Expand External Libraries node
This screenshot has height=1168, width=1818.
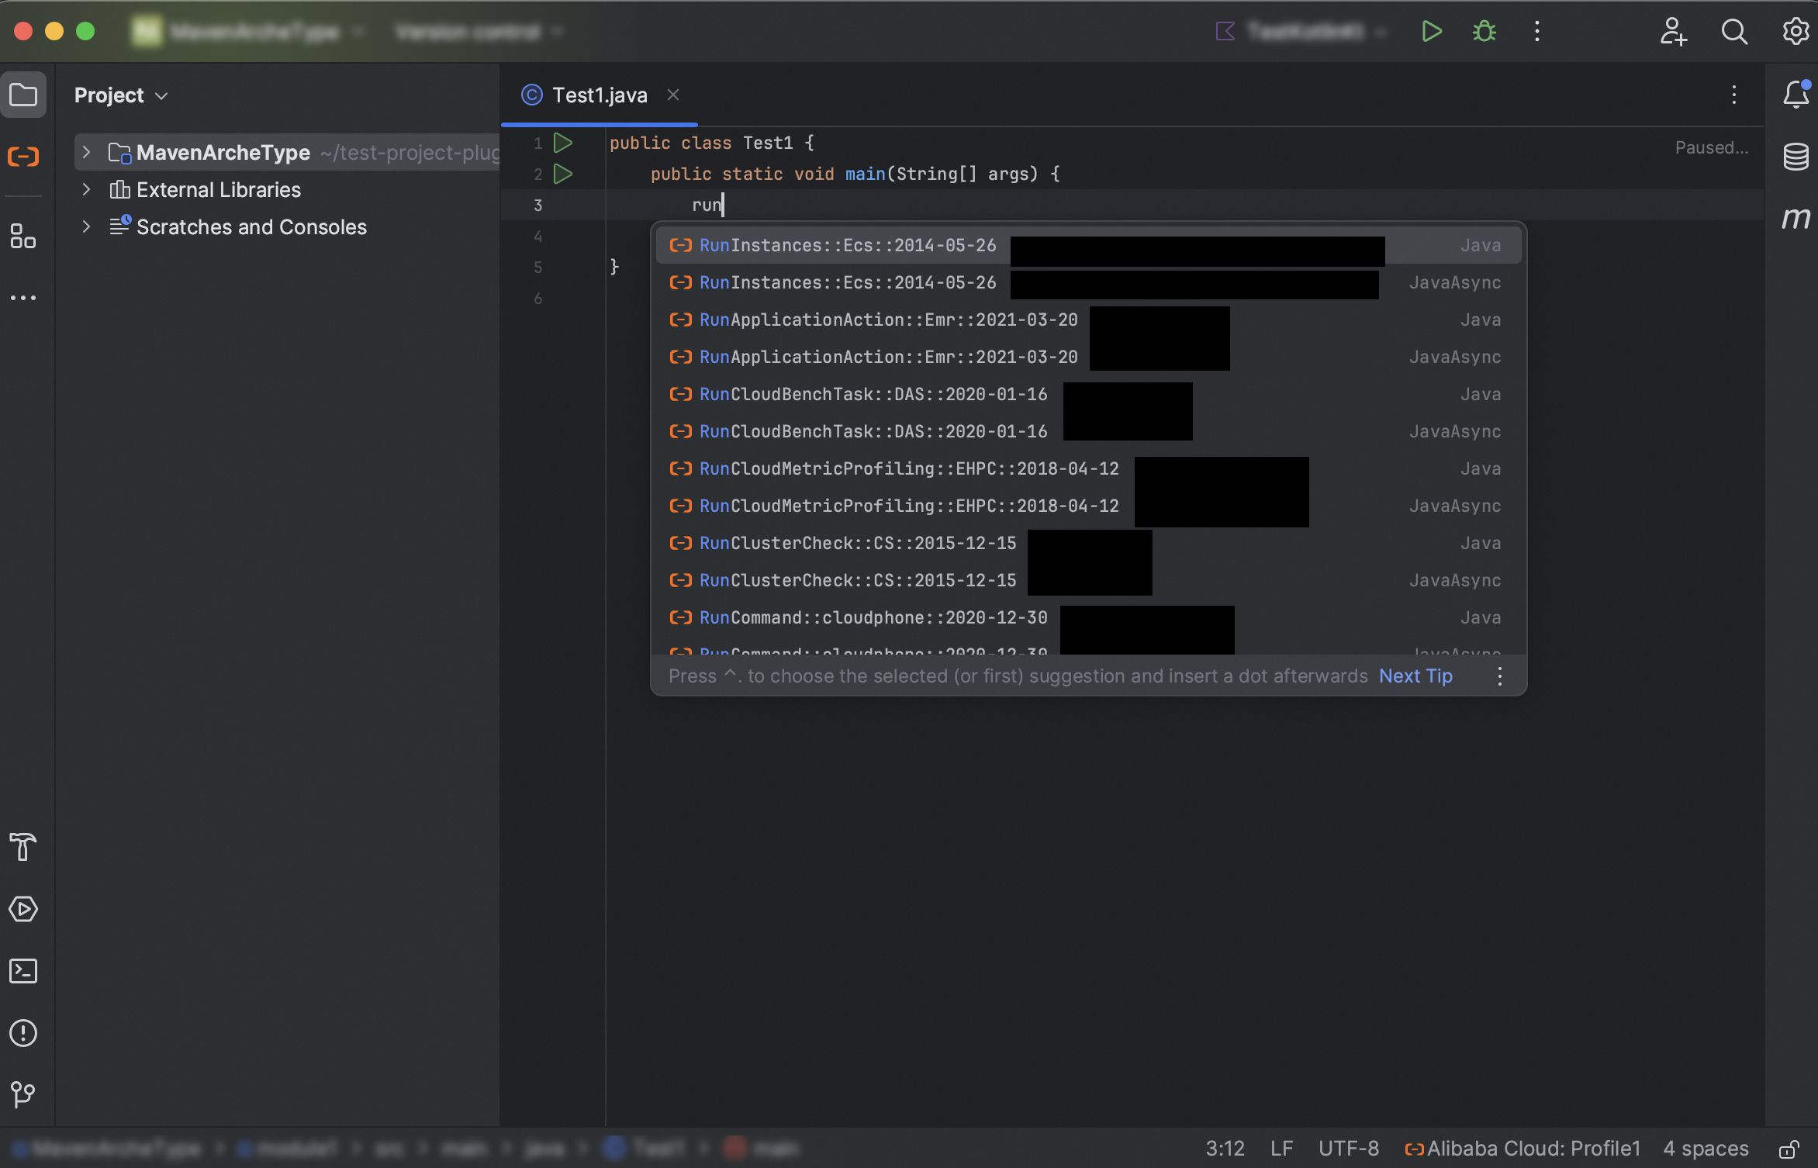[87, 190]
